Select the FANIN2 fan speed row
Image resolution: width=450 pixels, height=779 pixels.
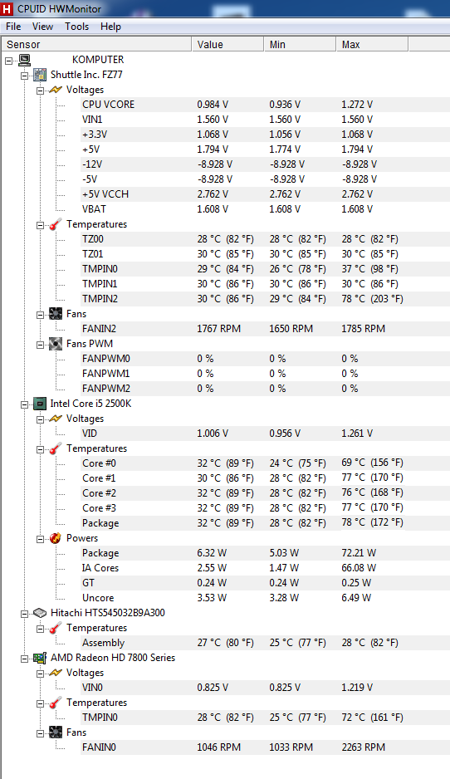coord(265,328)
